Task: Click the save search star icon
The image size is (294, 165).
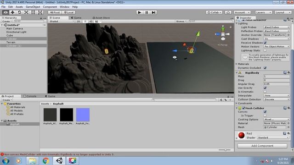Action: pyautogui.click(x=230, y=100)
